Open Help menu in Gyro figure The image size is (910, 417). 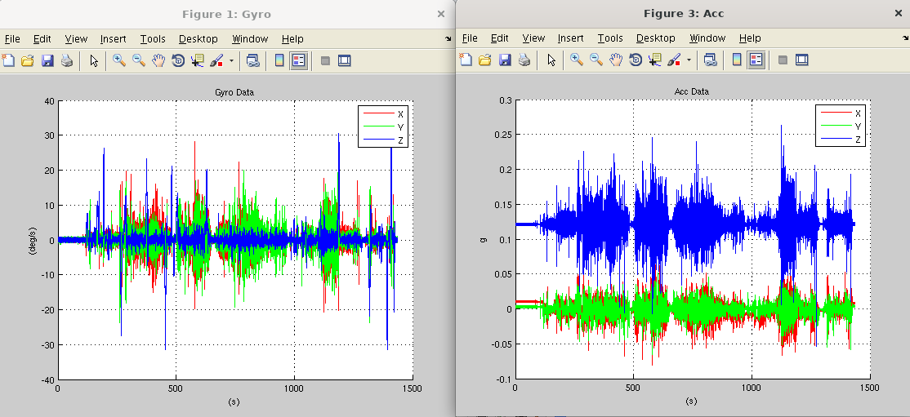(x=292, y=39)
